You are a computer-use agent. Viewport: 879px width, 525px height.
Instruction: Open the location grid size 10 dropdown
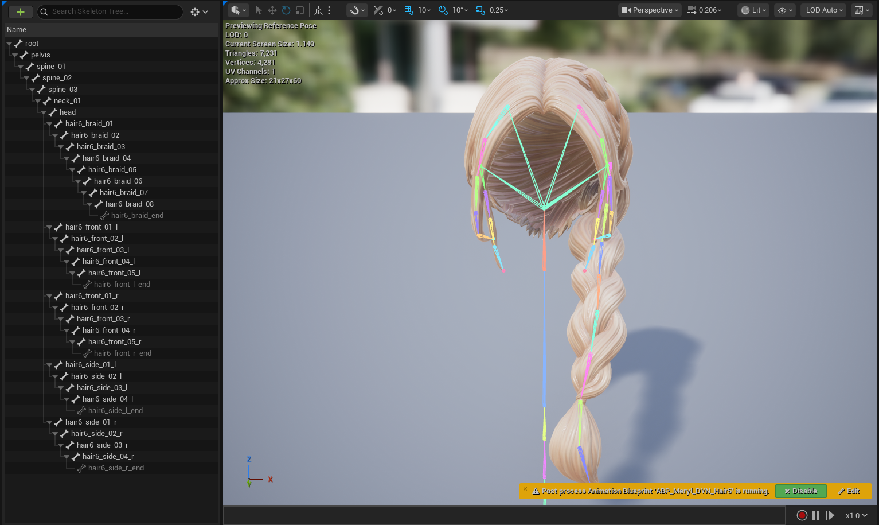tap(424, 10)
